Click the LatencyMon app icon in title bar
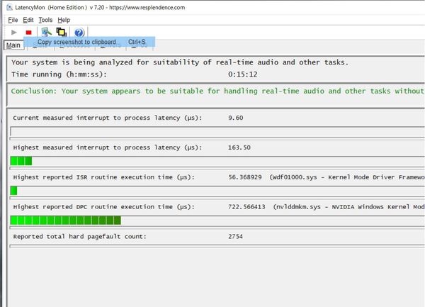Viewport: 425px width, 307px height. tap(9, 8)
